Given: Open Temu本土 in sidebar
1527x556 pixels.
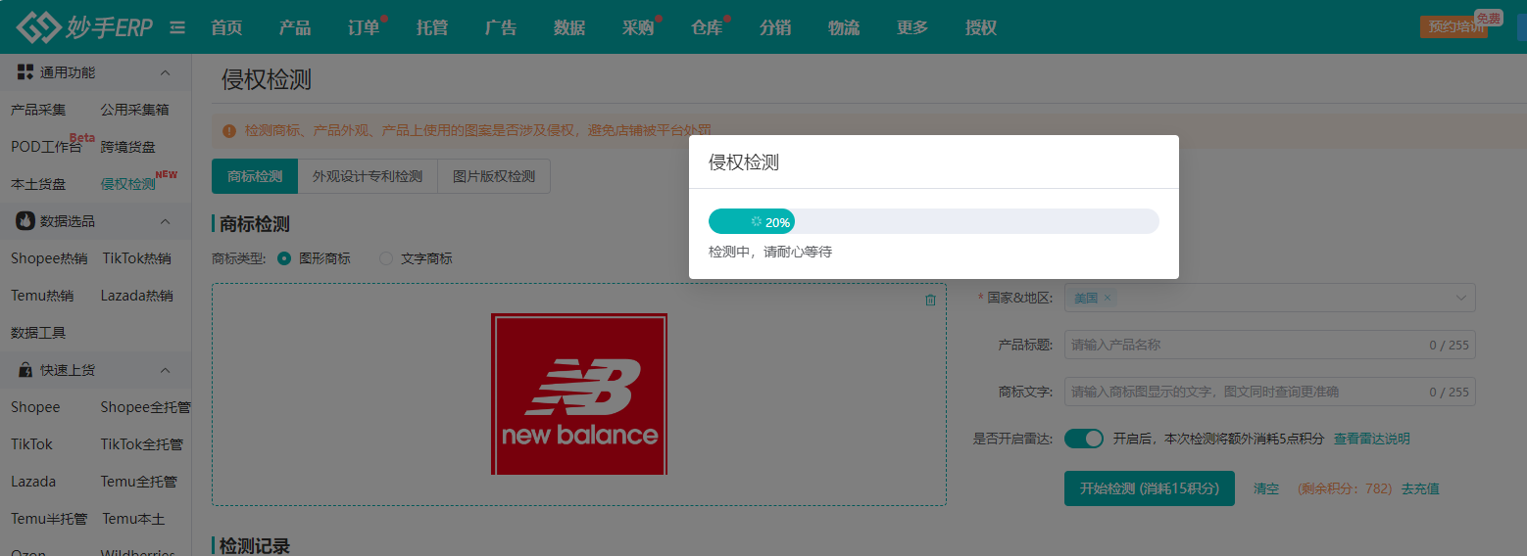Looking at the screenshot, I should coord(133,519).
